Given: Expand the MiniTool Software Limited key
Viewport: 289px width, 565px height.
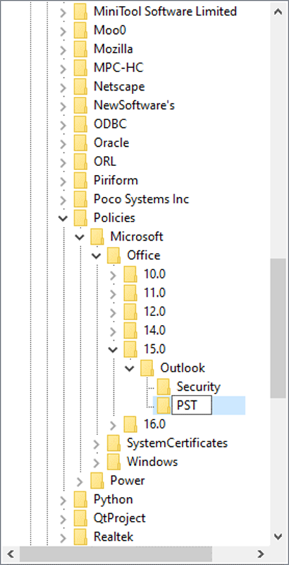Looking at the screenshot, I should [63, 11].
